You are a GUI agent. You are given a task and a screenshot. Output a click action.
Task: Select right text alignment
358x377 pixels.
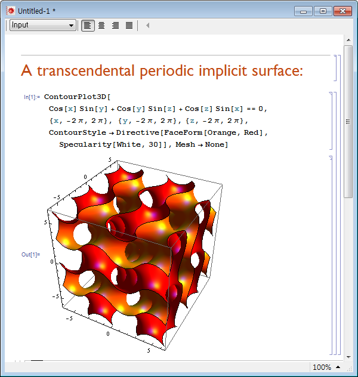[115, 25]
